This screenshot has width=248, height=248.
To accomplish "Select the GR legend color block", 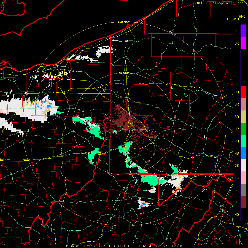I will 243,104.
